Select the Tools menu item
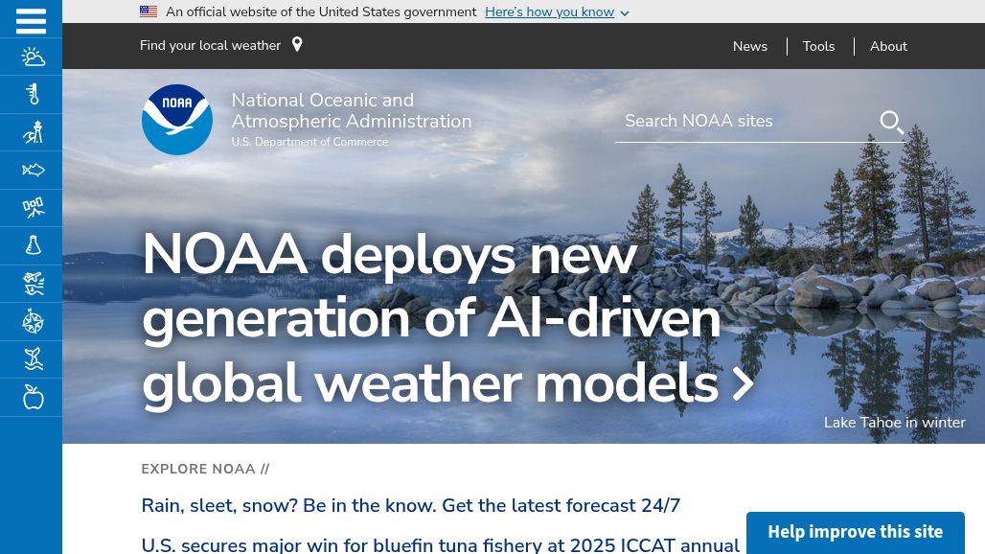985x554 pixels. click(818, 46)
